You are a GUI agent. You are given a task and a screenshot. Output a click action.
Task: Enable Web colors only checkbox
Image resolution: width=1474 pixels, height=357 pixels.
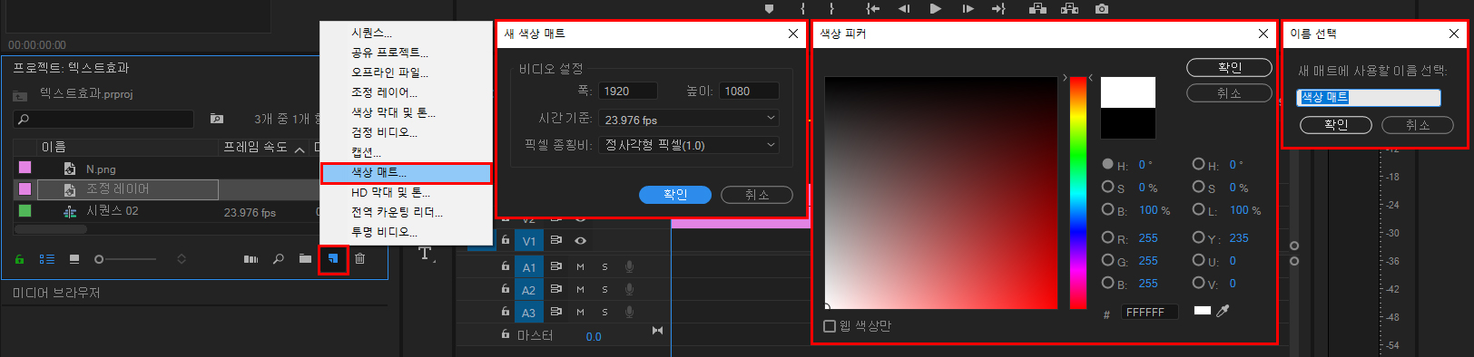(x=830, y=326)
